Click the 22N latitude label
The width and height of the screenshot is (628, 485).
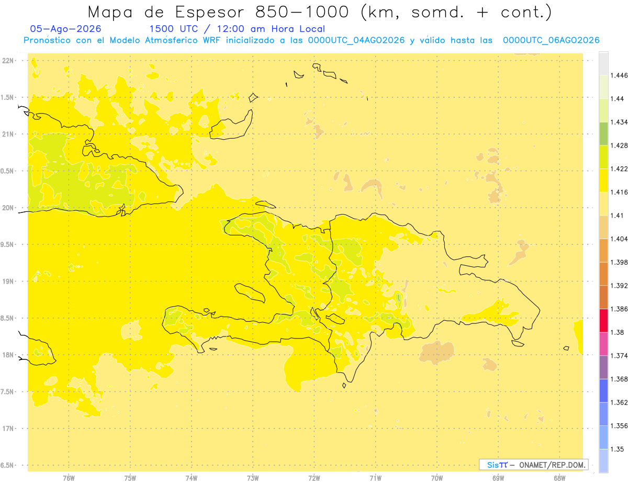8,61
